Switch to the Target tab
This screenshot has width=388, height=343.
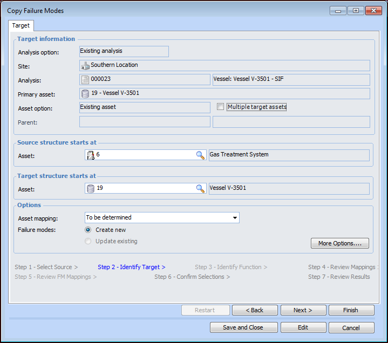21,26
